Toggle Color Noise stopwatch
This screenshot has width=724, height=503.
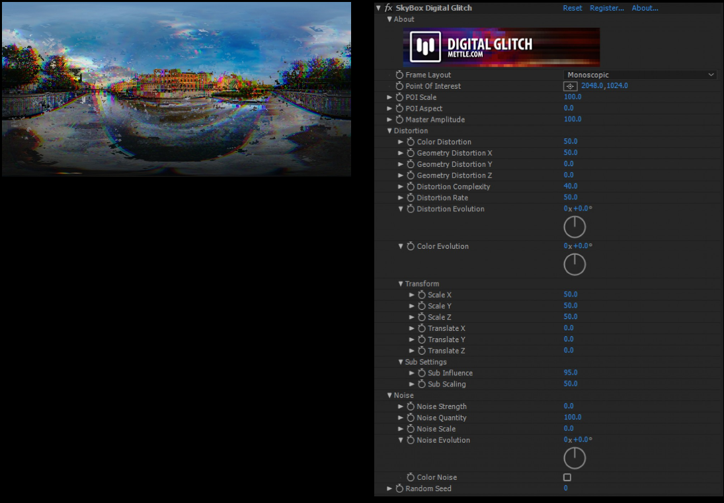click(411, 477)
